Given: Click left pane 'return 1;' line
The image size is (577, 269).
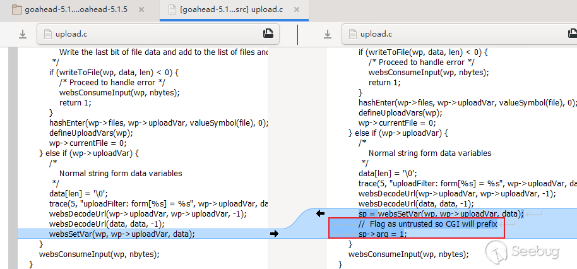Looking at the screenshot, I should (75, 103).
